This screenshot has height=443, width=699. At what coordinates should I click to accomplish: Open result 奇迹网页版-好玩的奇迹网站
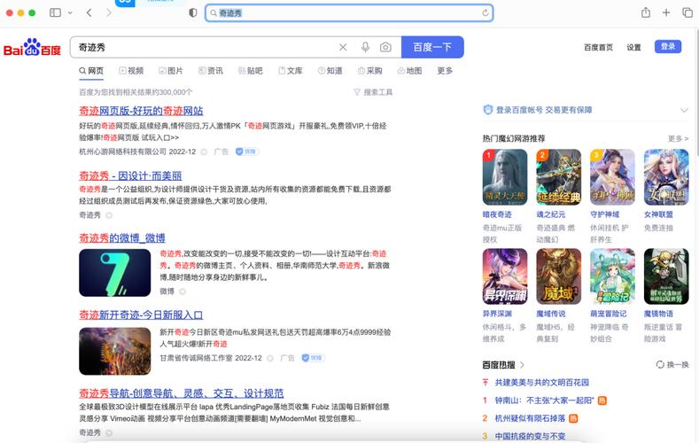click(141, 111)
